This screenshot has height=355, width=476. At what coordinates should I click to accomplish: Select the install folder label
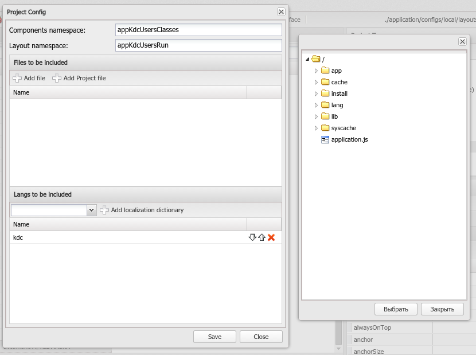pyautogui.click(x=339, y=93)
